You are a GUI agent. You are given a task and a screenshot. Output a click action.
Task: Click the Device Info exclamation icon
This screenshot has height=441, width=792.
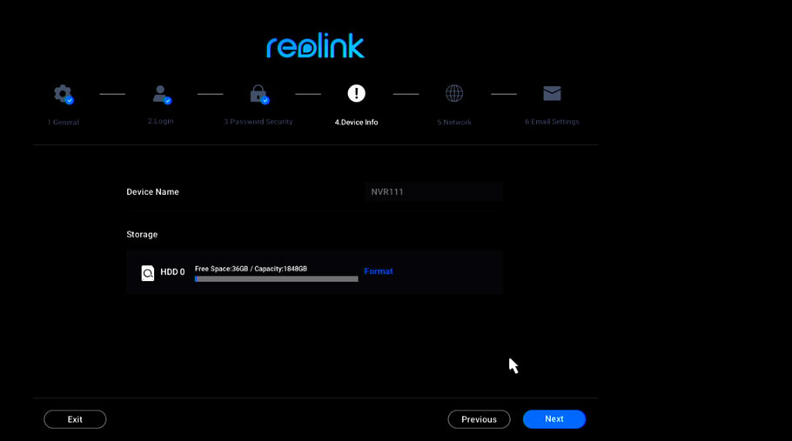356,93
